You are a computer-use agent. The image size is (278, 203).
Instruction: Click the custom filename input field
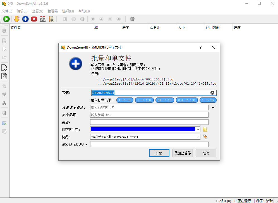coord(149,108)
